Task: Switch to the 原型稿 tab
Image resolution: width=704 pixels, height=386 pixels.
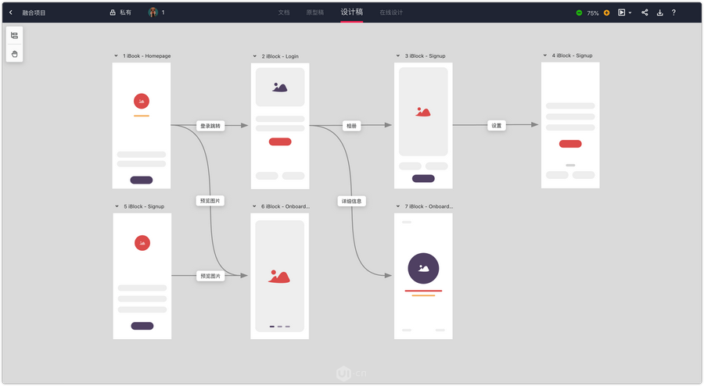Action: pos(314,13)
